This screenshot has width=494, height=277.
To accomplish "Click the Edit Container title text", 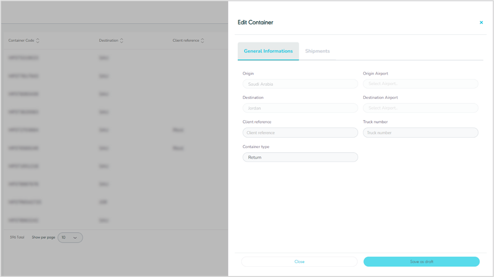I will [255, 23].
